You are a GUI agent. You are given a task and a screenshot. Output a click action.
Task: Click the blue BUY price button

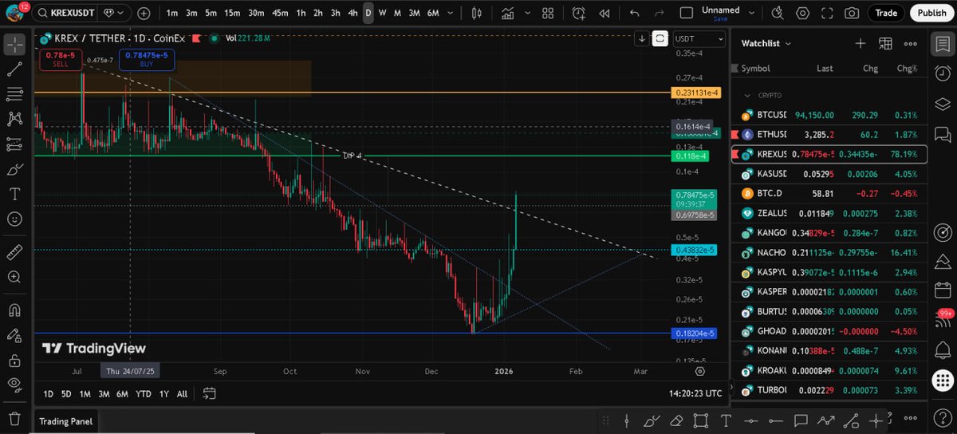(148, 59)
